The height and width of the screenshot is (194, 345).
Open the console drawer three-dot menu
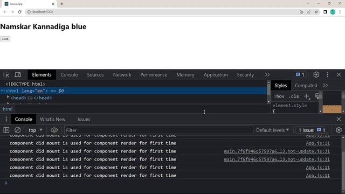tap(6, 119)
